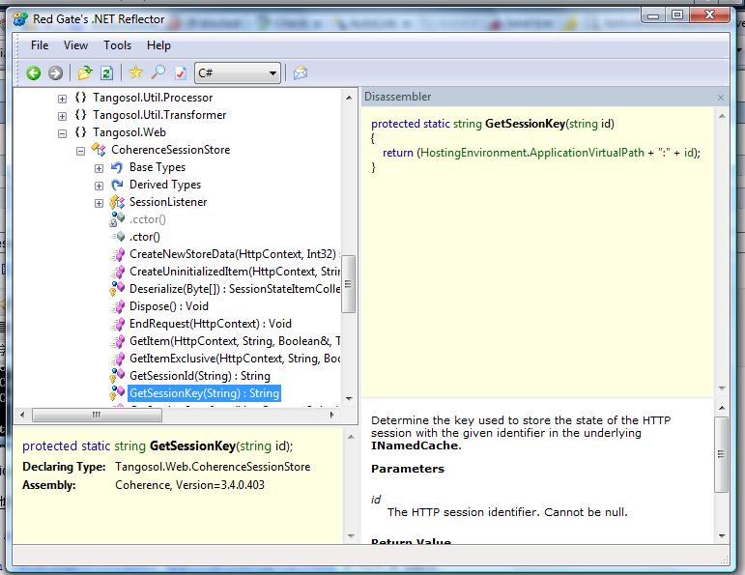Viewport: 745px width, 575px height.
Task: Click the Refresh toolbar icon
Action: [x=107, y=73]
